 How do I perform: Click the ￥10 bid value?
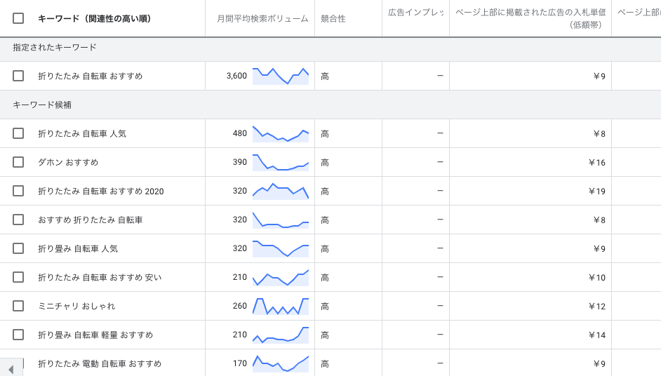click(597, 278)
